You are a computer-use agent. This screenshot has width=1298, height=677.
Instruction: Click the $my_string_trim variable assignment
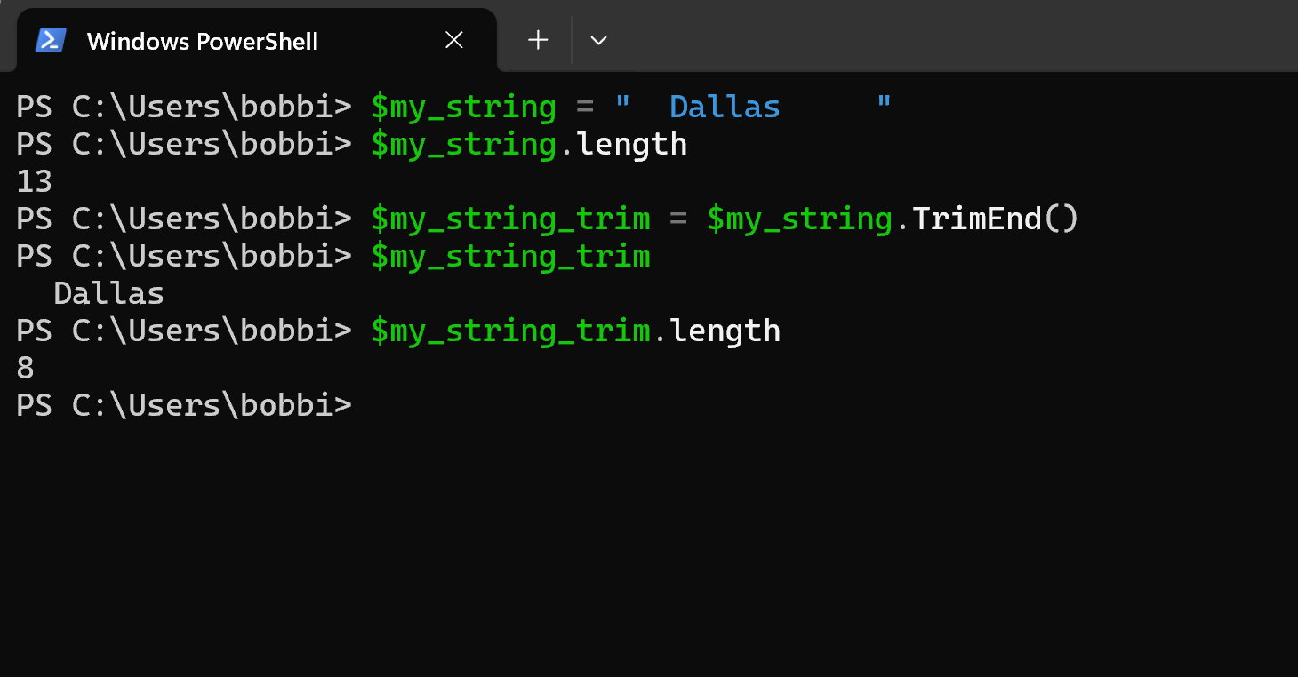click(x=510, y=218)
